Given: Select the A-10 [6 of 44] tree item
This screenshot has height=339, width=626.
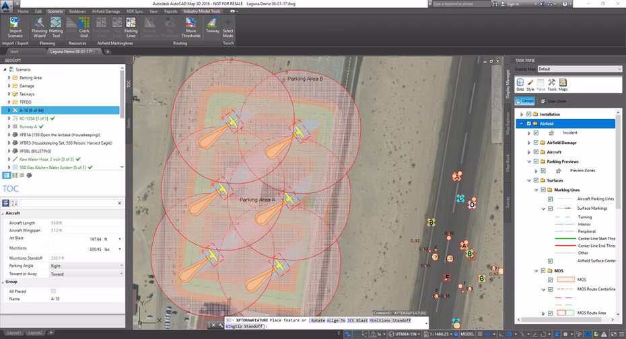Looking at the screenshot, I should [60, 110].
